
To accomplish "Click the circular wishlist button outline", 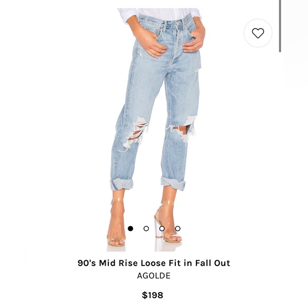I will (x=258, y=33).
